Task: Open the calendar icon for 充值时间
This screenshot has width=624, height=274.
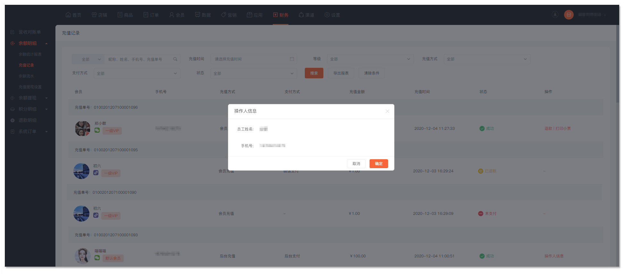Action: point(292,59)
